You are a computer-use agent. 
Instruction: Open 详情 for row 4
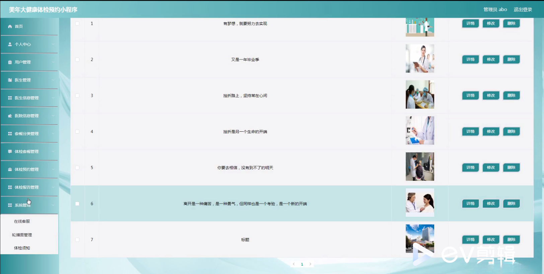coord(470,132)
